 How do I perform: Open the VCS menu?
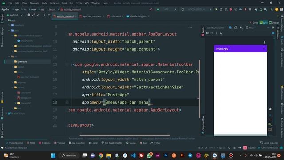[x=87, y=3]
